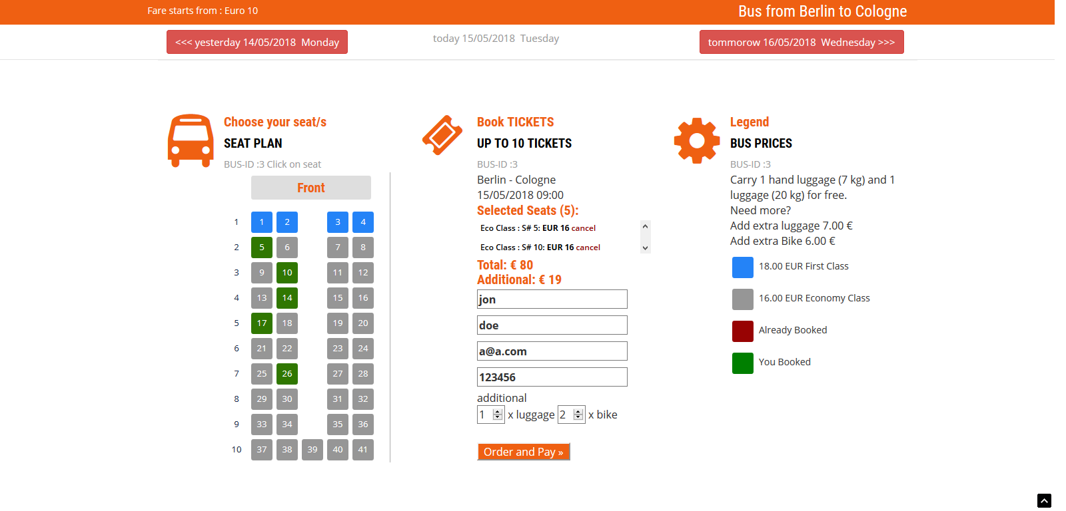Viewport: 1066px width, 511px height.
Task: Click '16.00 EUR Economy Class' label
Action: pos(814,298)
